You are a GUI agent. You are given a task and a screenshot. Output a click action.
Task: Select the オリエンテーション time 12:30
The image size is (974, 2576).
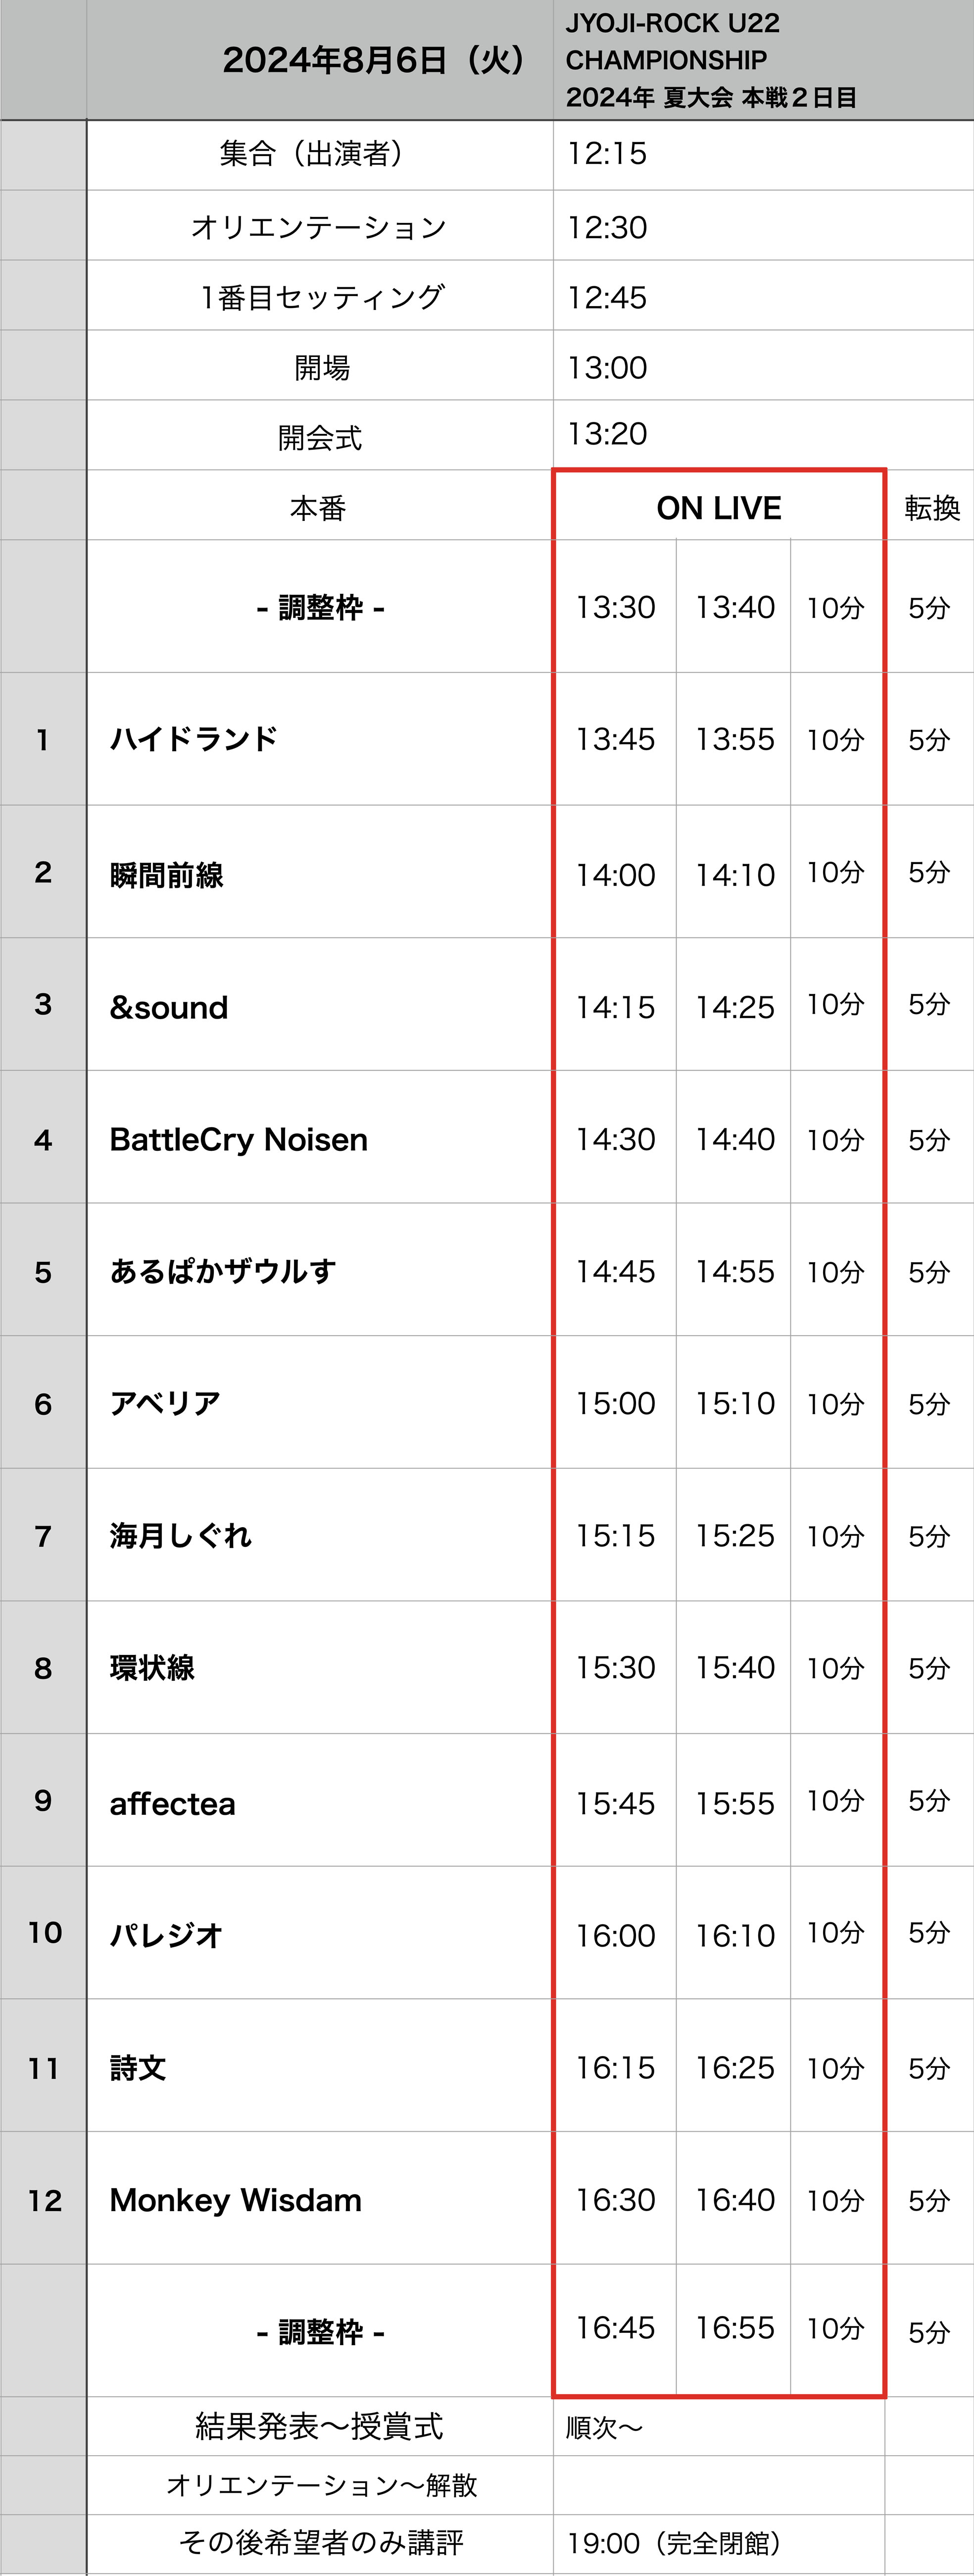point(607,227)
